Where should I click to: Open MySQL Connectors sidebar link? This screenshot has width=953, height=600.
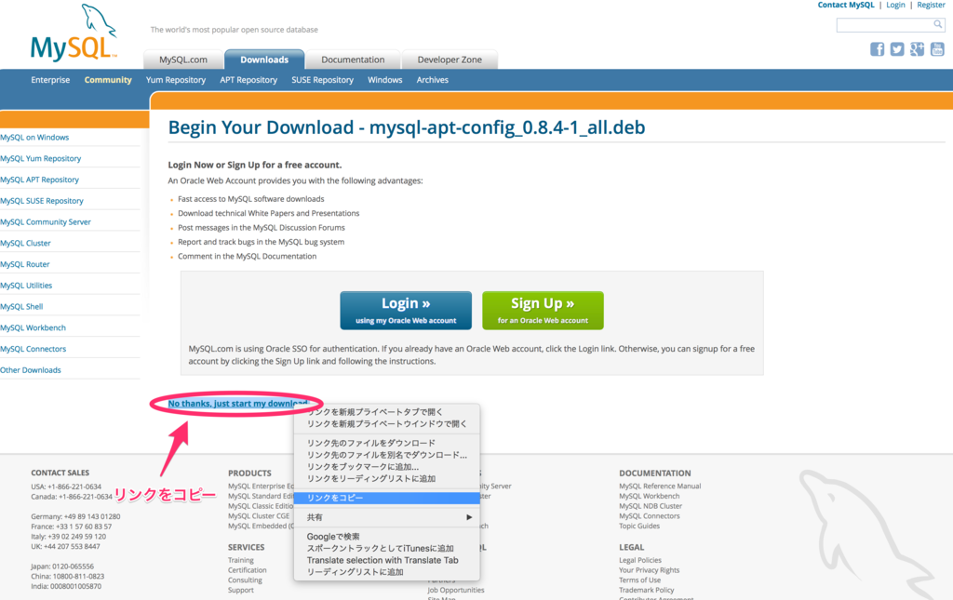click(x=34, y=349)
